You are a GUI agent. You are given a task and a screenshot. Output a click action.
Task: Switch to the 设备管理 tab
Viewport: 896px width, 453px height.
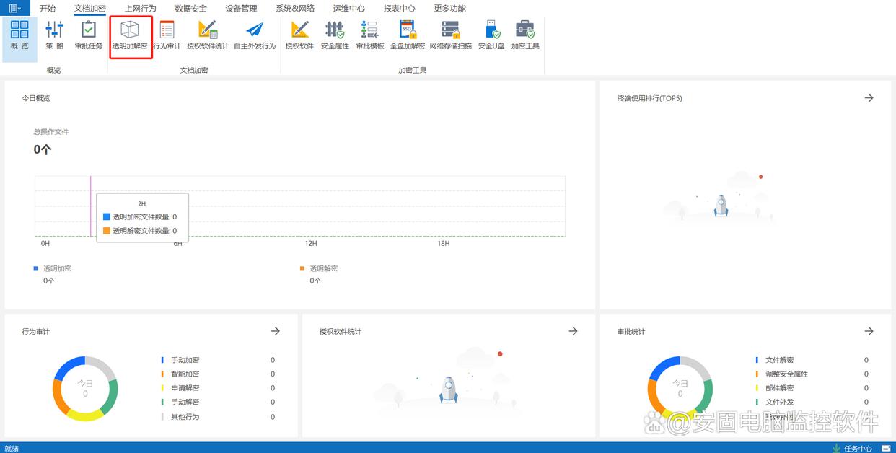point(241,9)
